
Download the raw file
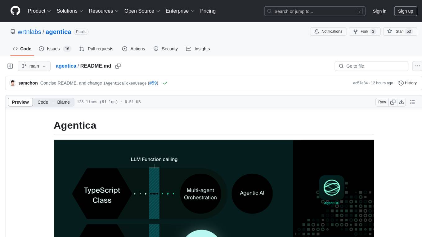coord(402,102)
